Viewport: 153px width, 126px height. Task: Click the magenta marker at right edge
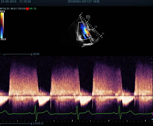tap(153, 114)
